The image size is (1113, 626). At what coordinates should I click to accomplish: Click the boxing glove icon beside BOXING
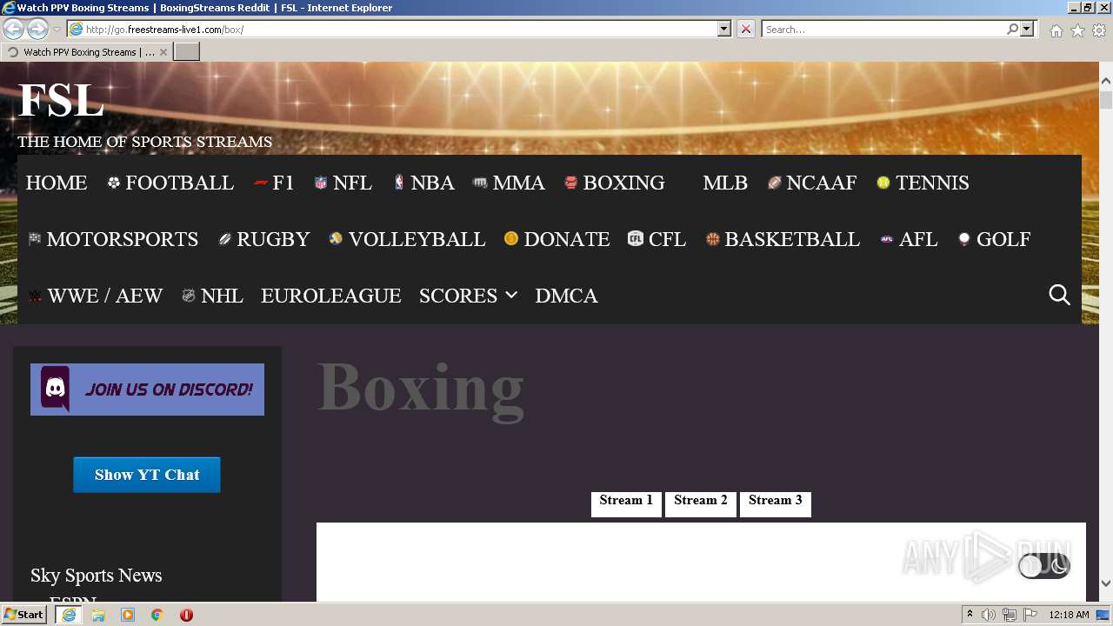(571, 183)
